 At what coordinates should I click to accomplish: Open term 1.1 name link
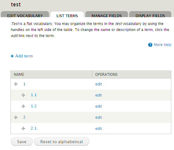(x=34, y=95)
